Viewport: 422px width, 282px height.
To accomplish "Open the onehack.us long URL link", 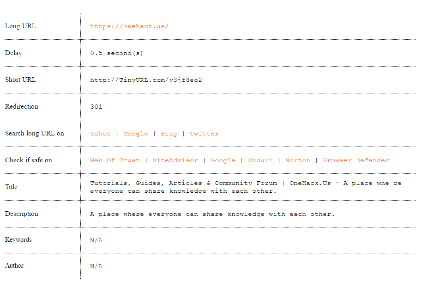I will (x=129, y=26).
